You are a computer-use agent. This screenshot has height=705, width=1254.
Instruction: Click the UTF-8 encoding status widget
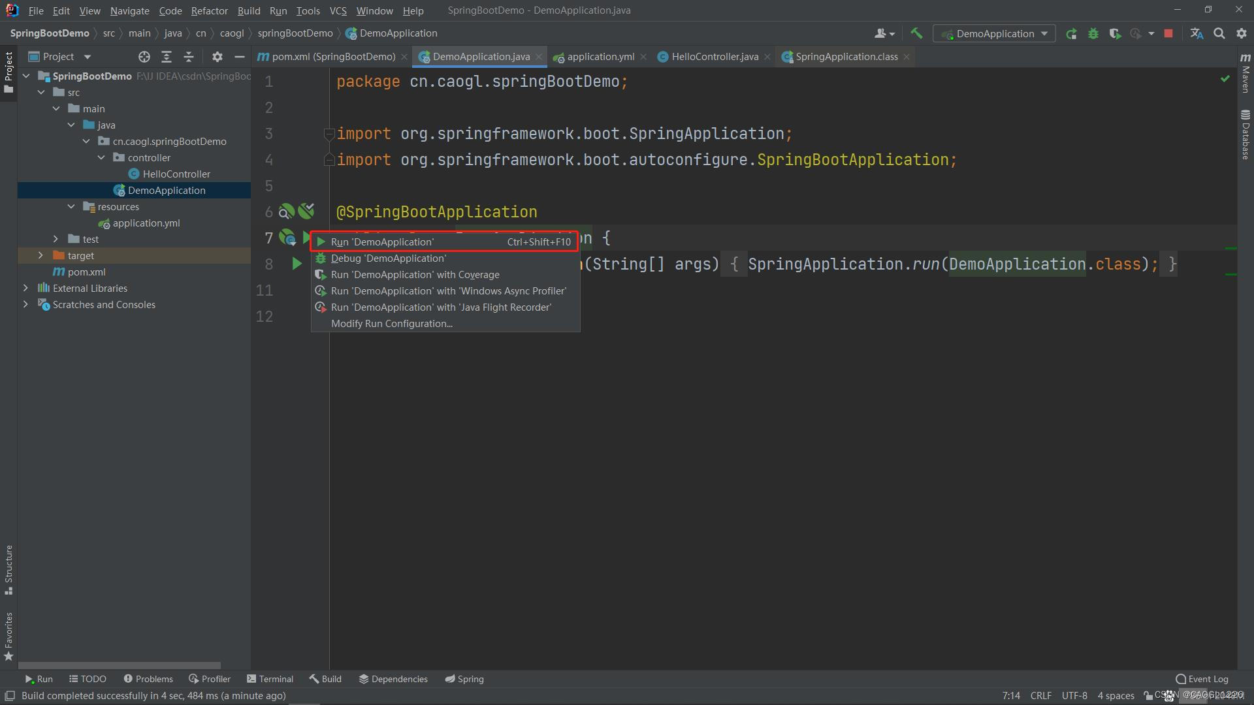1074,696
